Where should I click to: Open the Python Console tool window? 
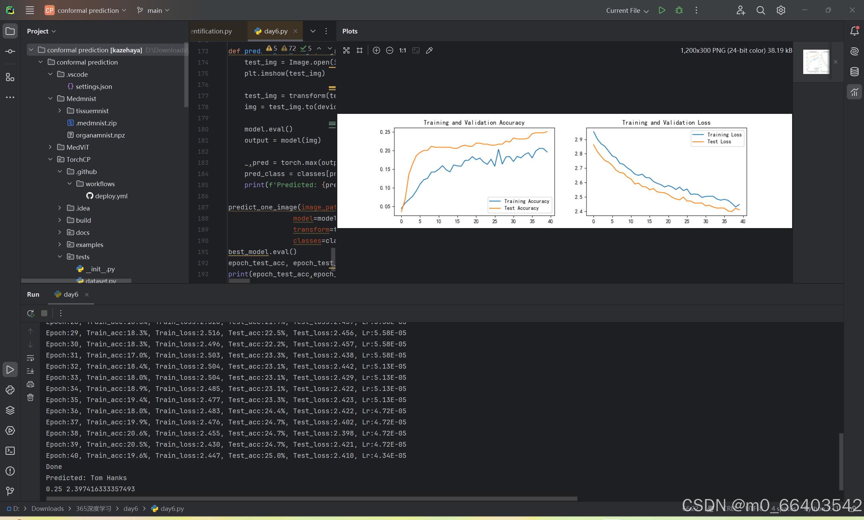coord(10,390)
